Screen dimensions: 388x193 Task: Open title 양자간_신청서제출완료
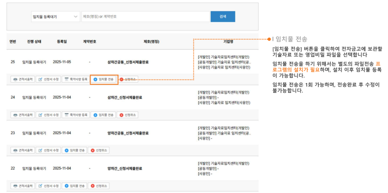[x=125, y=169]
